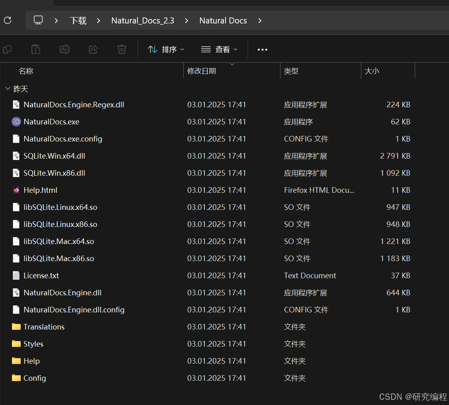Click the Translations folder icon
This screenshot has width=449, height=405.
coord(16,327)
